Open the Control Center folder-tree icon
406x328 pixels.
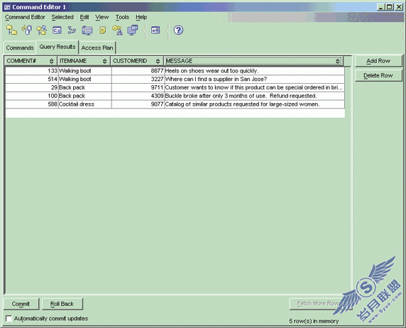[x=11, y=30]
